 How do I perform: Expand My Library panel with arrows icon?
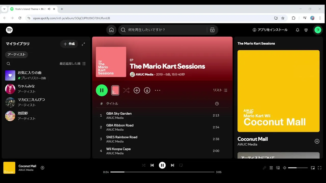83,44
